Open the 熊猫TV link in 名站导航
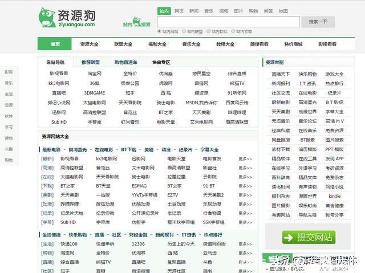The image size is (365, 273). click(237, 83)
